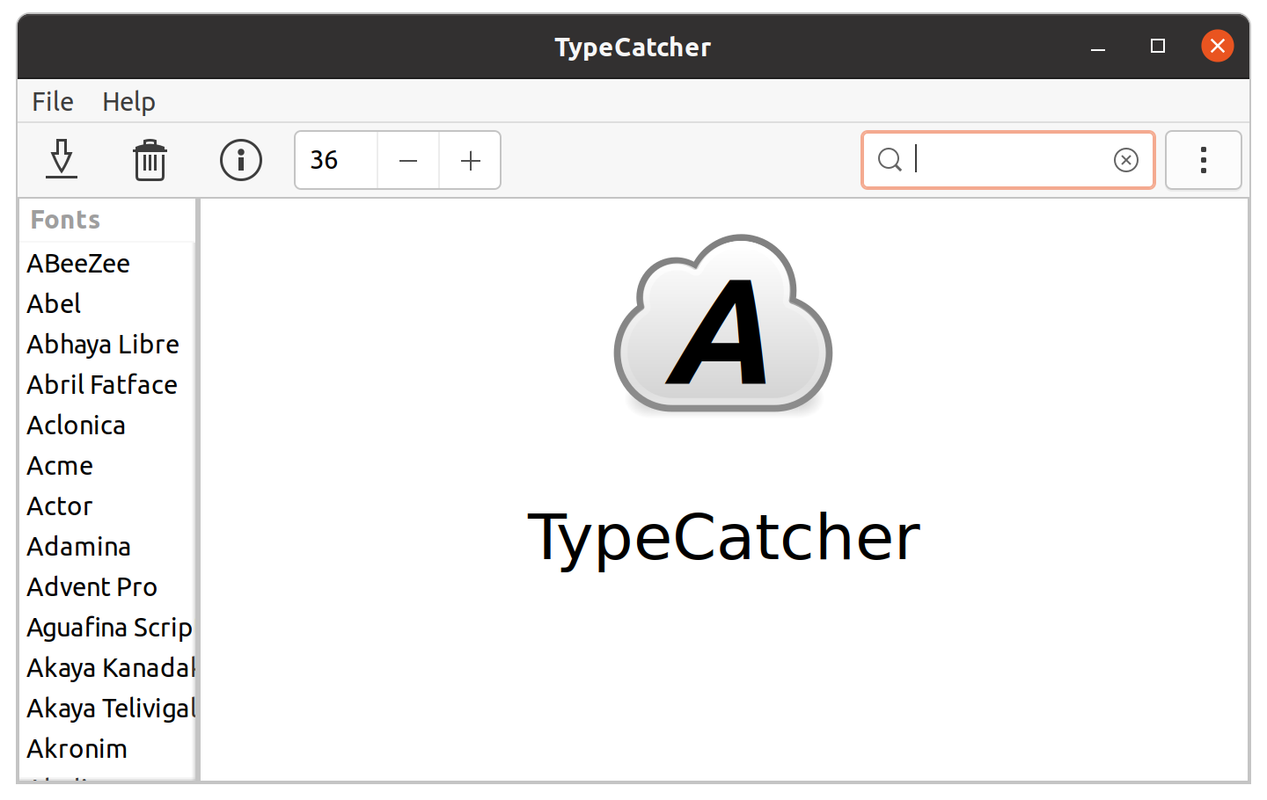This screenshot has width=1267, height=800.
Task: Decrease font size with minus button
Action: (408, 160)
